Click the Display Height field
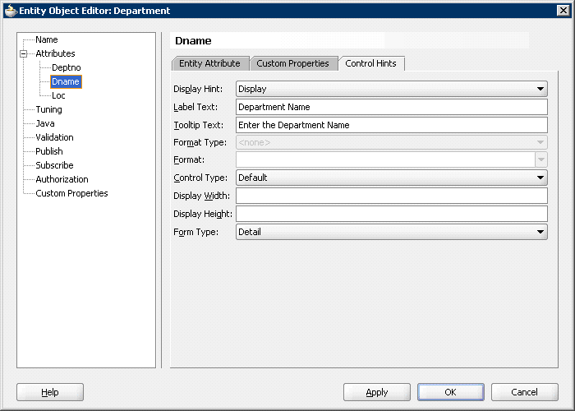 [392, 214]
